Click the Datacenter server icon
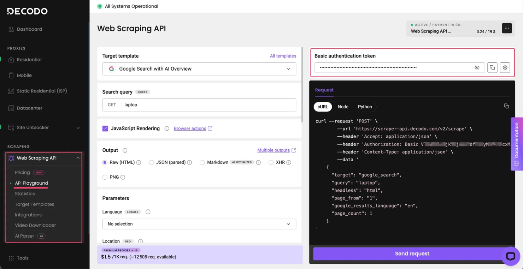 (x=11, y=108)
